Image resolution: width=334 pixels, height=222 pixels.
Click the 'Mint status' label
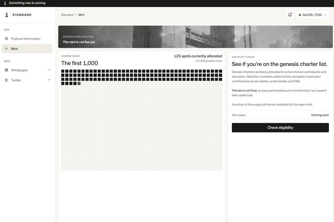click(x=239, y=115)
